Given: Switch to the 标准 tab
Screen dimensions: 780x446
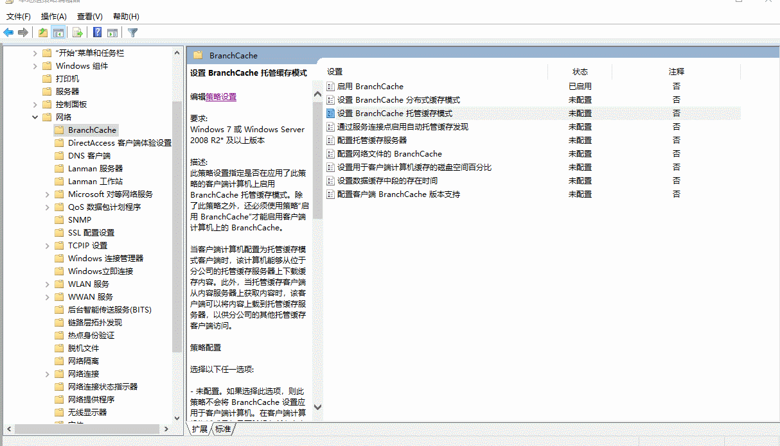Looking at the screenshot, I should pyautogui.click(x=223, y=429).
